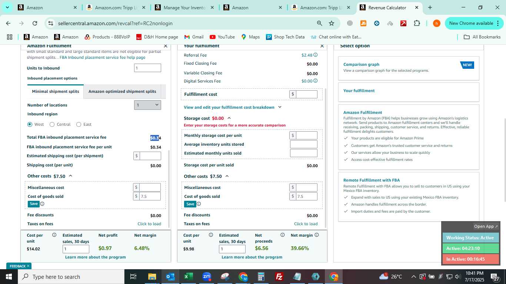506x284 pixels.
Task: Close the Amazon Fulfillment panel
Action: point(166,46)
